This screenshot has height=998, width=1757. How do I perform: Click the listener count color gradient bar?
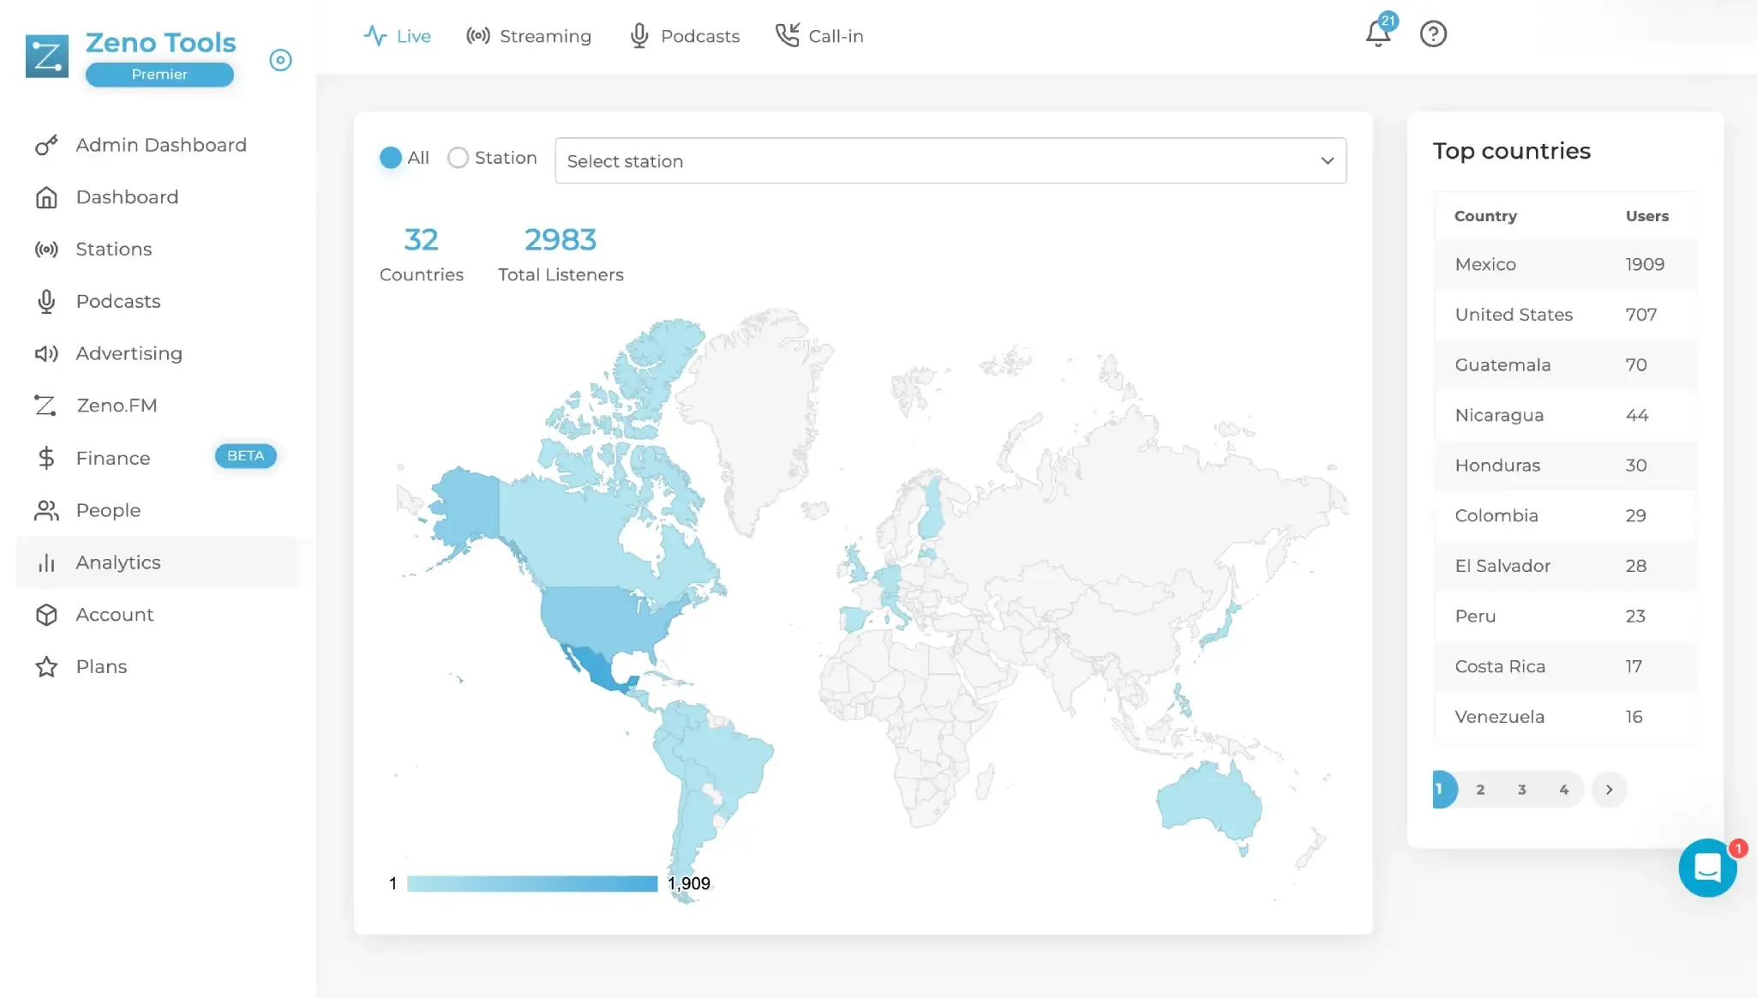532,884
